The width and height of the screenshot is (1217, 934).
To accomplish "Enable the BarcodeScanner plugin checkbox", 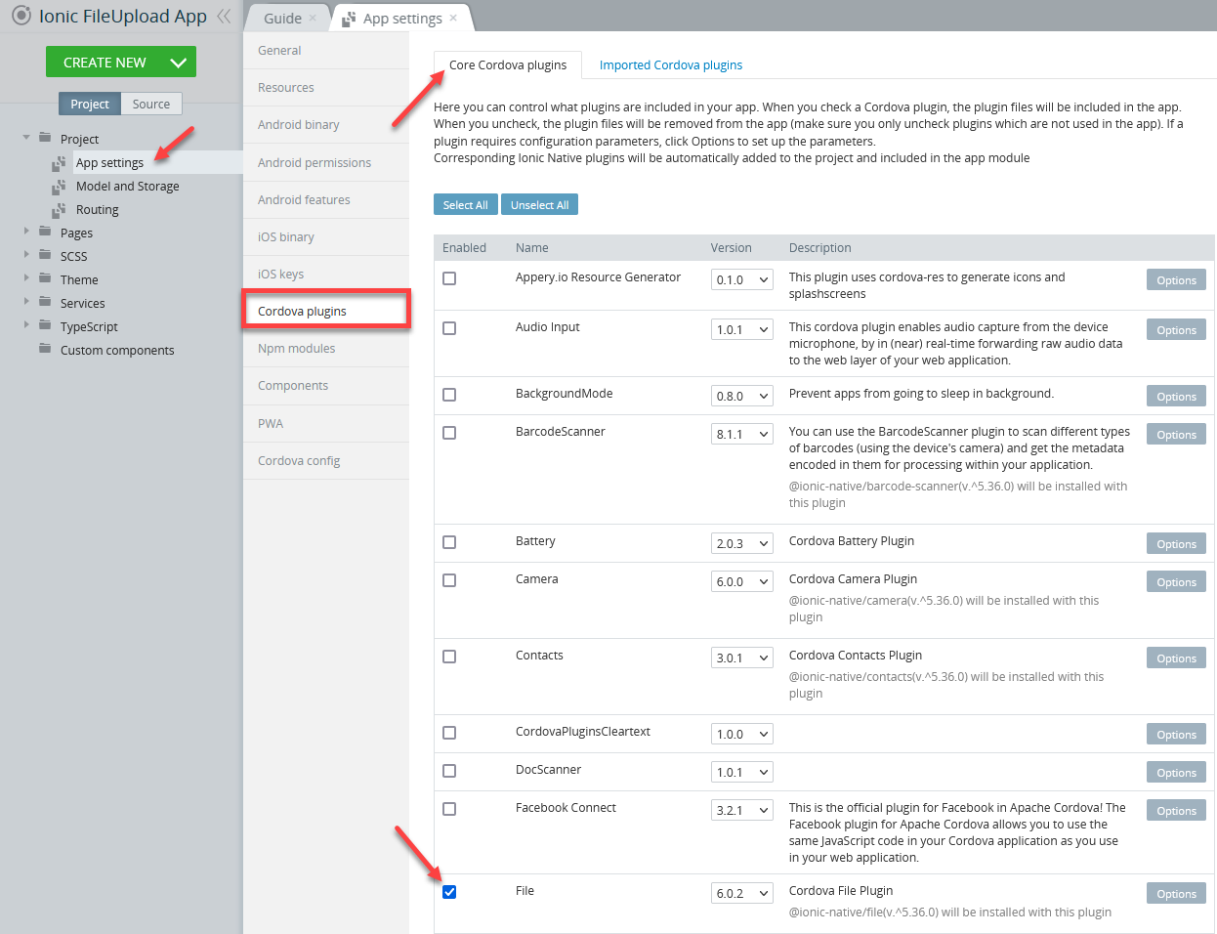I will (449, 433).
